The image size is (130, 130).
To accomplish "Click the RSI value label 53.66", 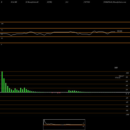I will (x=120, y=31).
